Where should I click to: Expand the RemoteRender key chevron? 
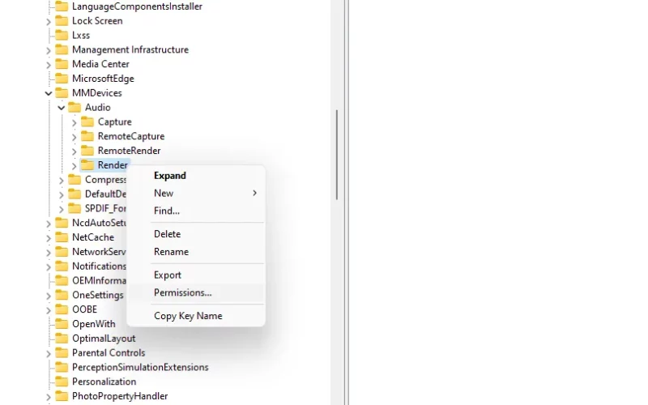(x=74, y=151)
